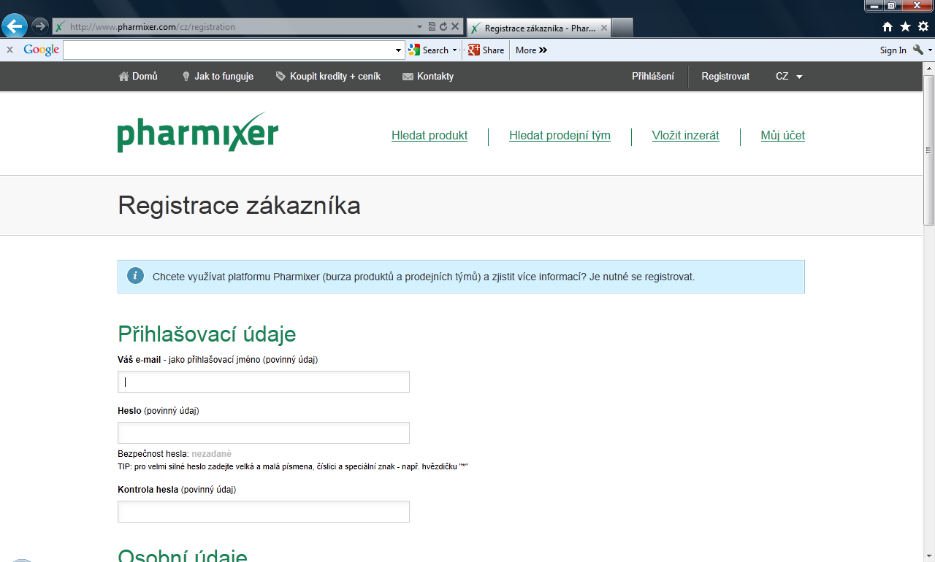The height and width of the screenshot is (562, 935).
Task: Click the compatibility view icon in address bar
Action: pyautogui.click(x=432, y=27)
